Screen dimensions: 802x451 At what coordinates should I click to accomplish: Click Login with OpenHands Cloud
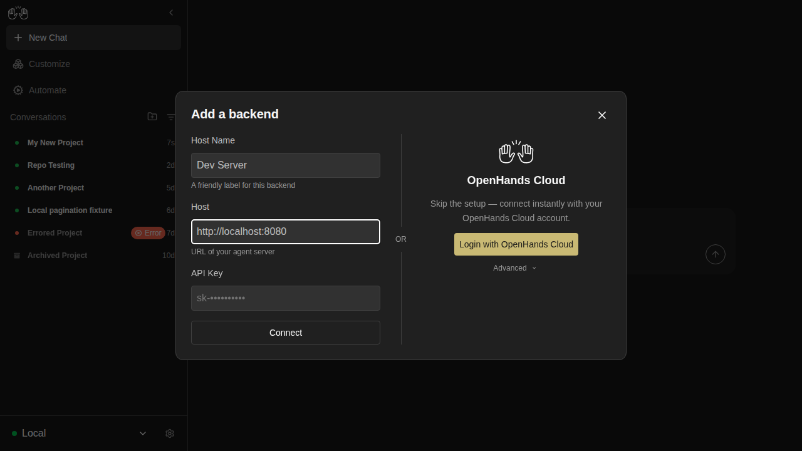pos(516,244)
